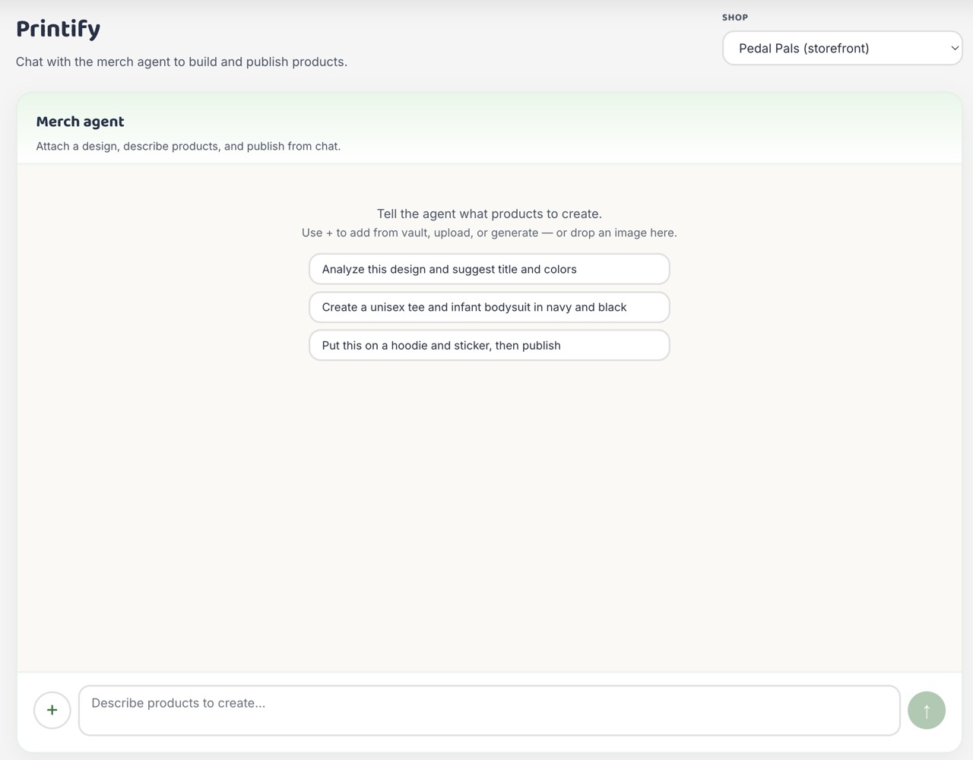
Task: Click 'Chat with the merch agent' tagline
Action: [x=181, y=62]
